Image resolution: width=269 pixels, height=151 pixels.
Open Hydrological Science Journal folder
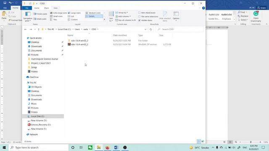[45, 59]
